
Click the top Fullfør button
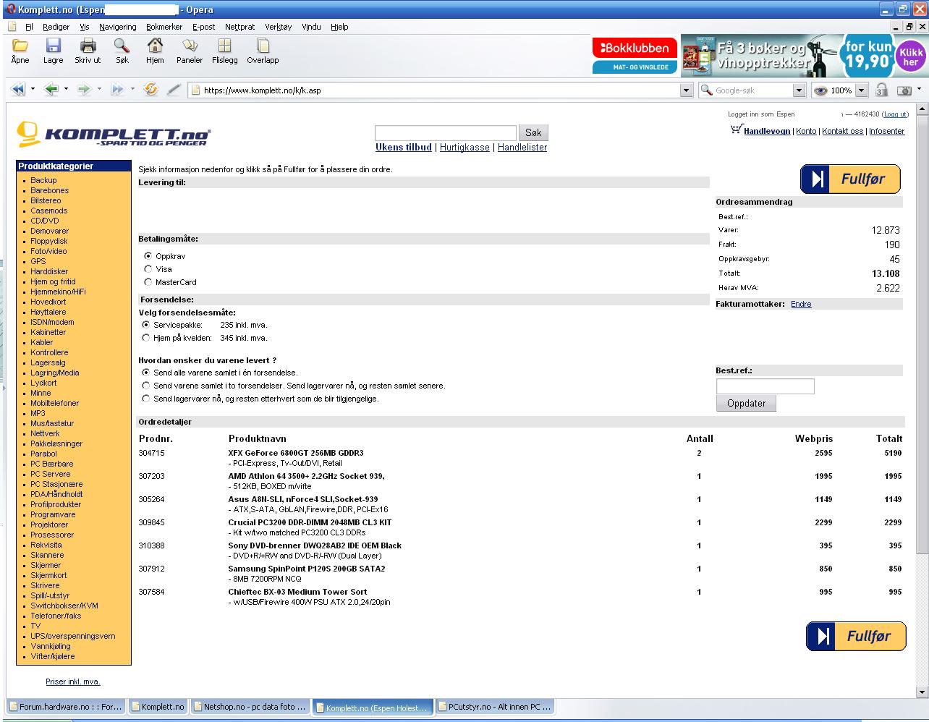(850, 179)
